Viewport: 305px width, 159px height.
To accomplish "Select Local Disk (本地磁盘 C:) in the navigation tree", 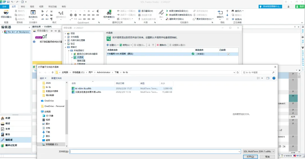I will point(50,144).
